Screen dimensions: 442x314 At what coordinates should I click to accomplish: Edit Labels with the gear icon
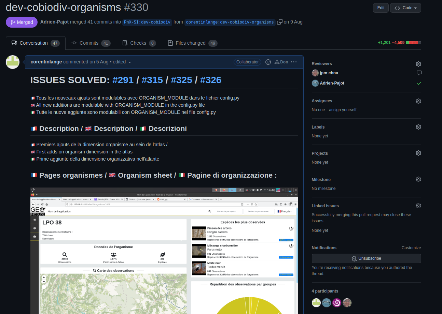coord(418,127)
